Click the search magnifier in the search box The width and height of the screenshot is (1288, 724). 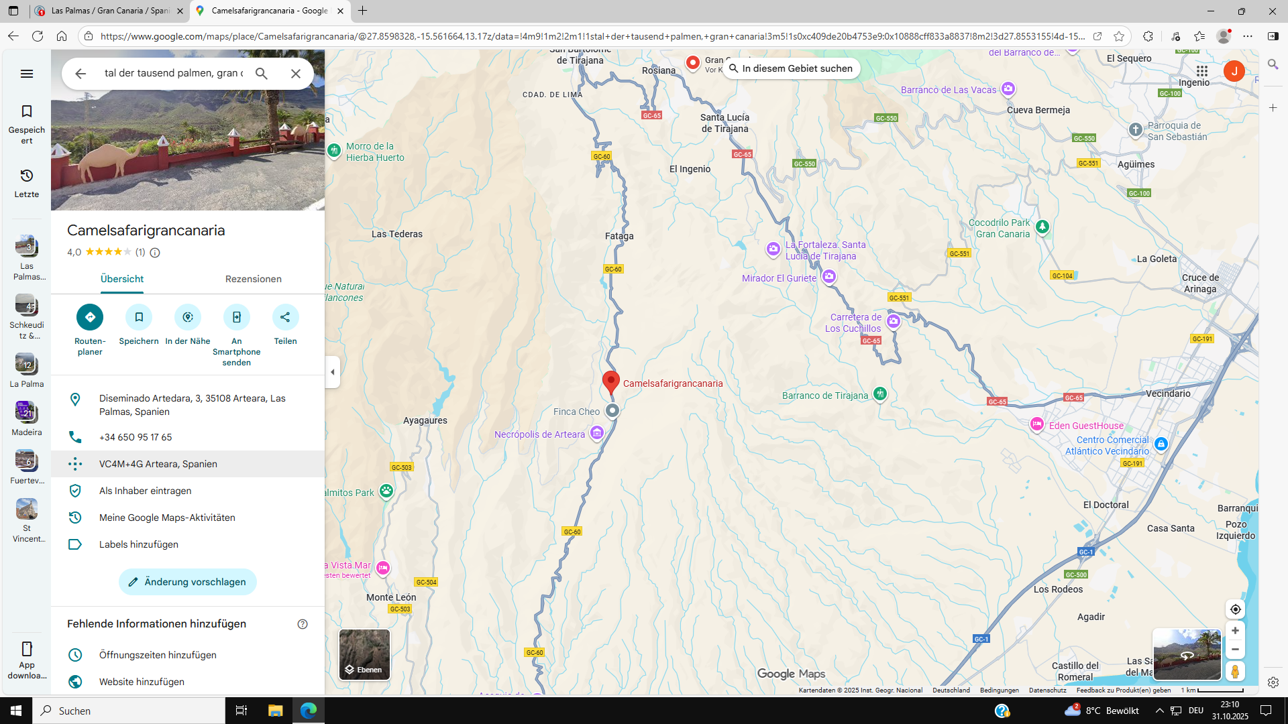point(262,74)
